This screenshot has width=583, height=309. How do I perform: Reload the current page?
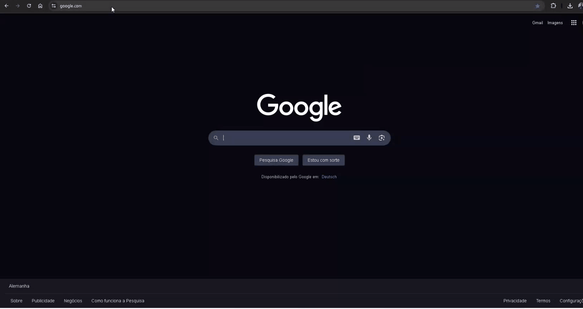[x=29, y=6]
